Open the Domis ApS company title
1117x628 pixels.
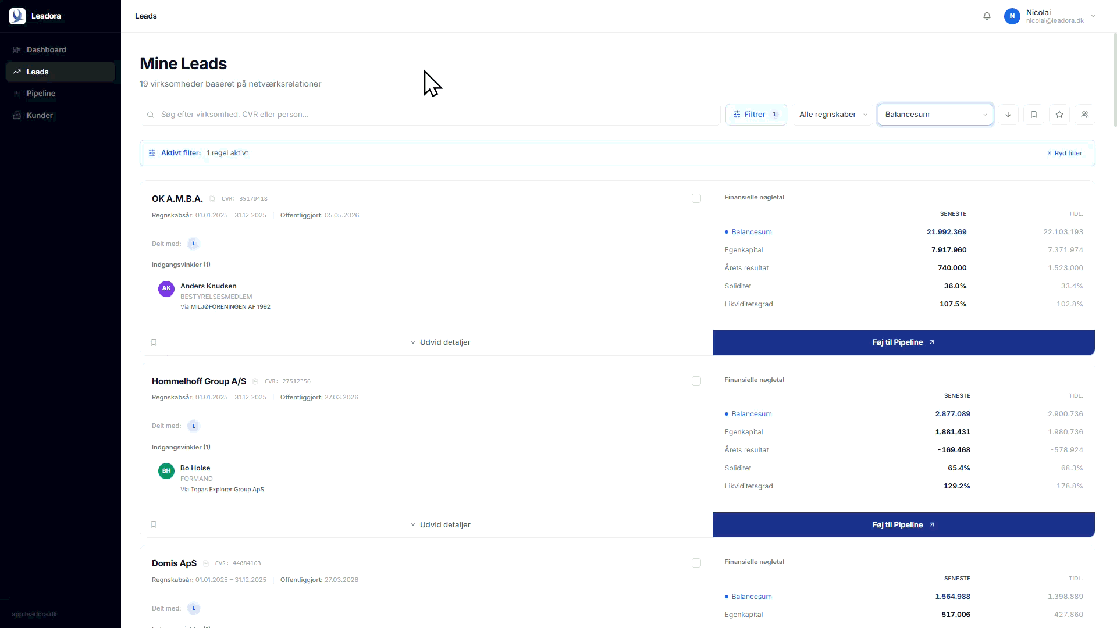pos(174,563)
